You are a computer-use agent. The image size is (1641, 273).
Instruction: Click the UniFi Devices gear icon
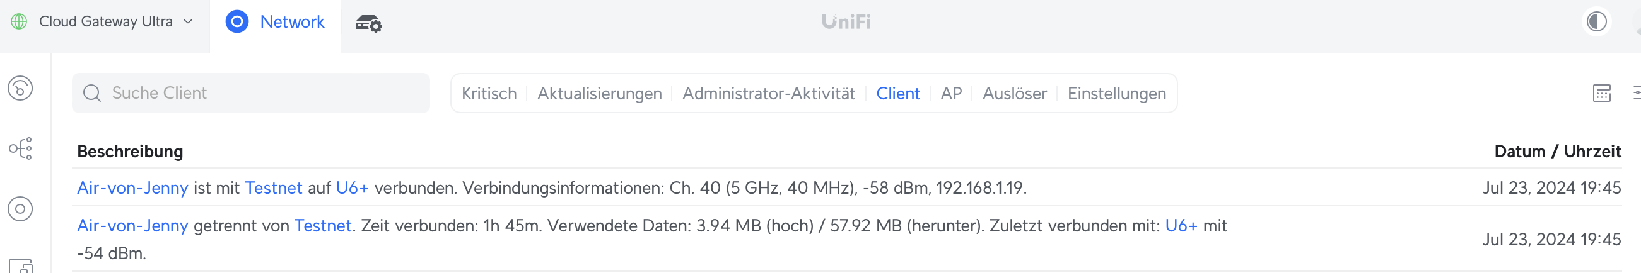(x=368, y=23)
